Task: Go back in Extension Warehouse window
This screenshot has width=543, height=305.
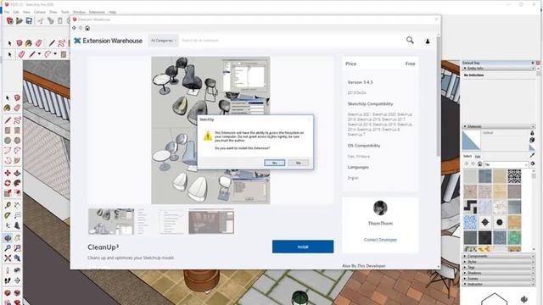Action: (74, 28)
